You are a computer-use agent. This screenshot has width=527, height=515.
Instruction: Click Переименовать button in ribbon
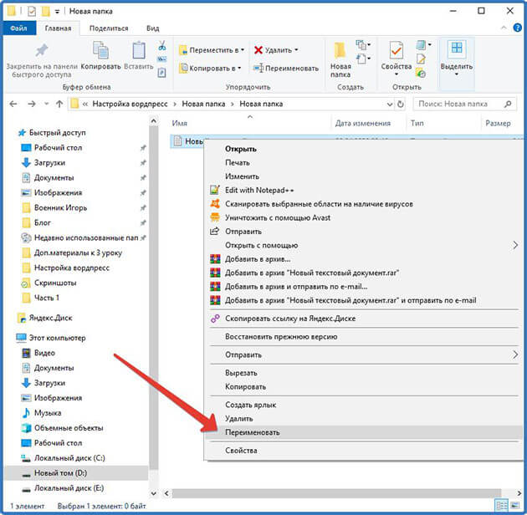(286, 69)
